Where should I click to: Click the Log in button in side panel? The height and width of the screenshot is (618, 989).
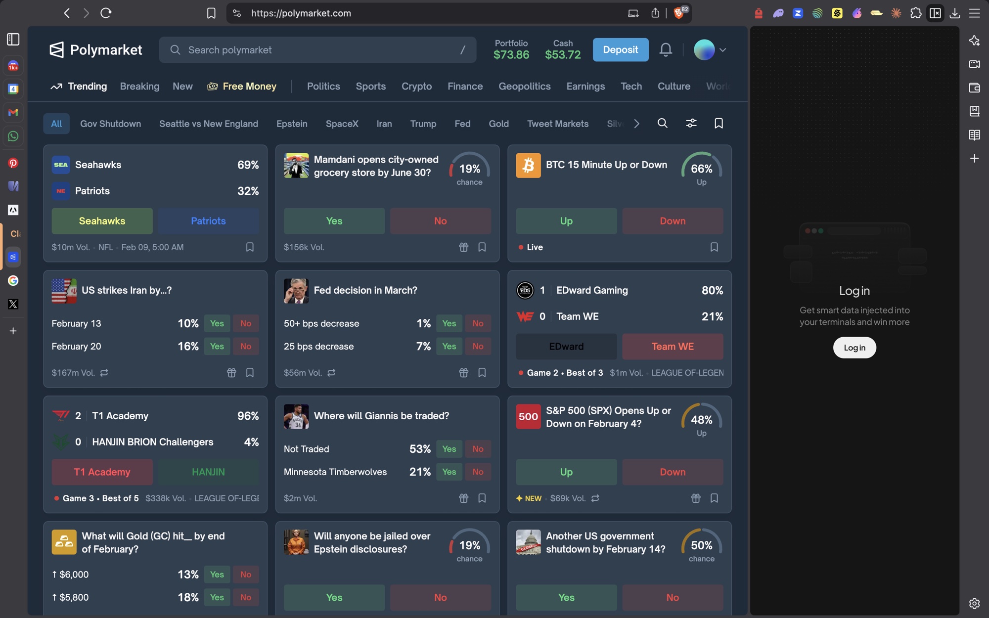(x=854, y=348)
